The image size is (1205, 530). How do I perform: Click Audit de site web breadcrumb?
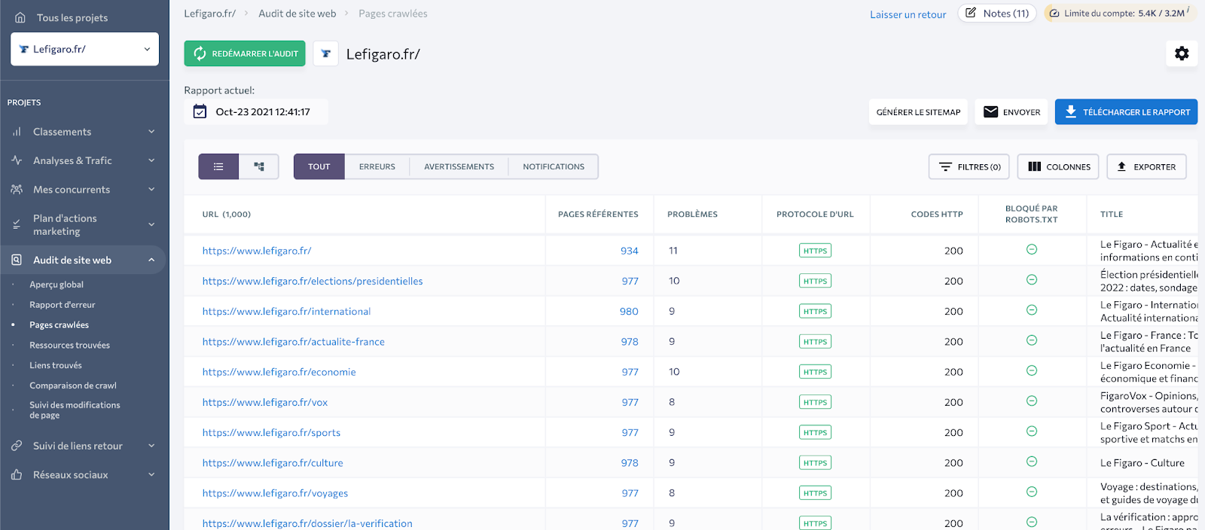(297, 14)
